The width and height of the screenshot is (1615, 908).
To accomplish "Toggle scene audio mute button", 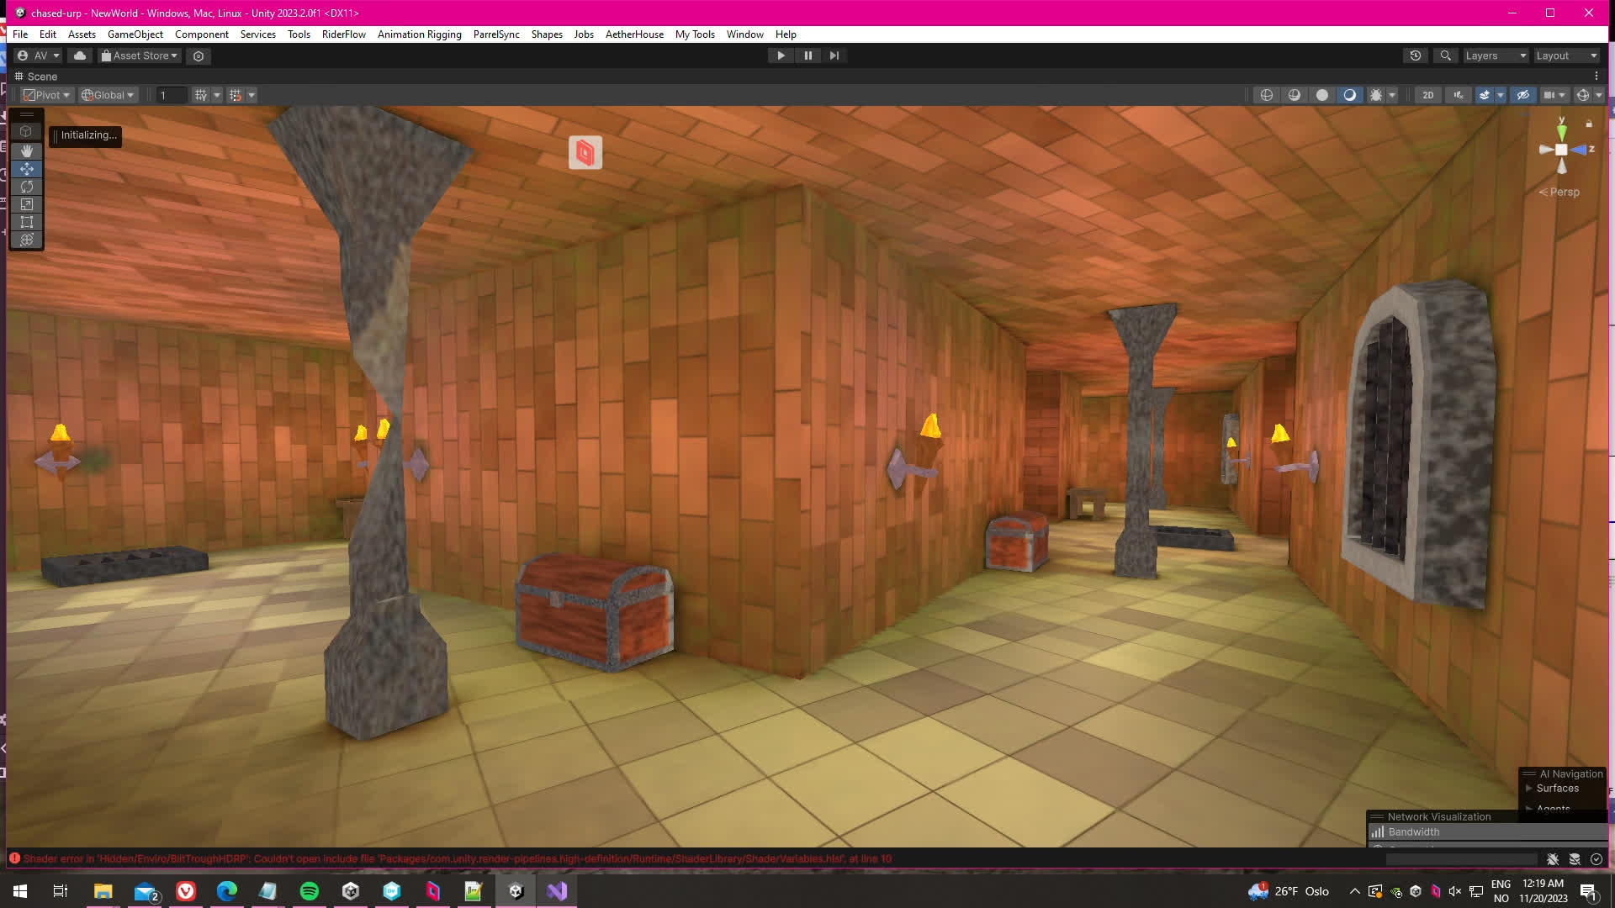I will point(1459,95).
